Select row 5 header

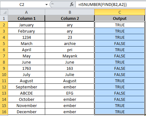[x=4, y=43]
